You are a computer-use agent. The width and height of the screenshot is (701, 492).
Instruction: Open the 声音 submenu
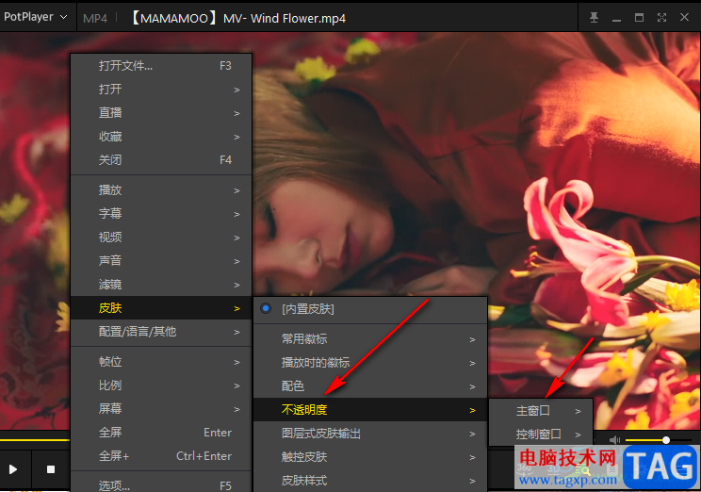click(161, 261)
